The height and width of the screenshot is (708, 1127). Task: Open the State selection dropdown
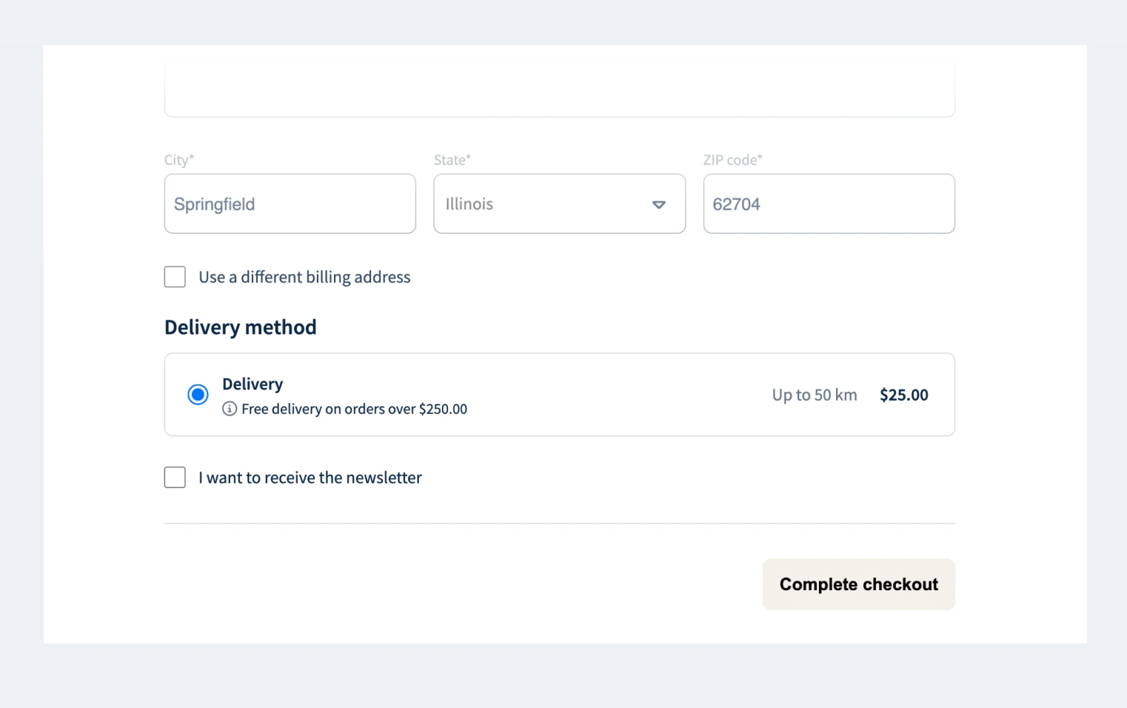tap(559, 204)
